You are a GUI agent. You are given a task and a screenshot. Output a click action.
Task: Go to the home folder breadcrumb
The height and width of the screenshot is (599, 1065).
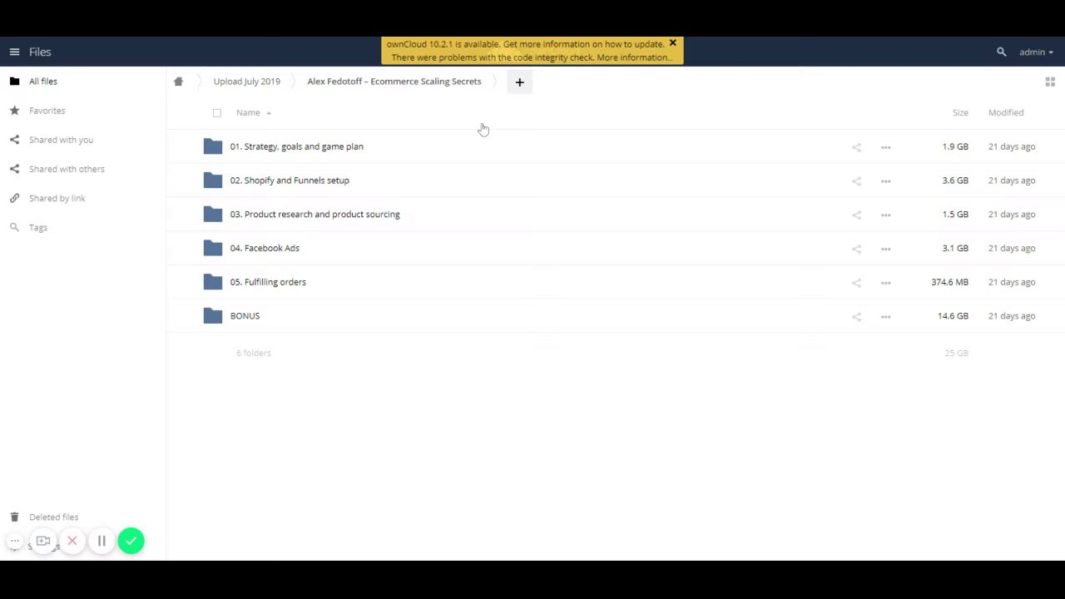point(178,82)
